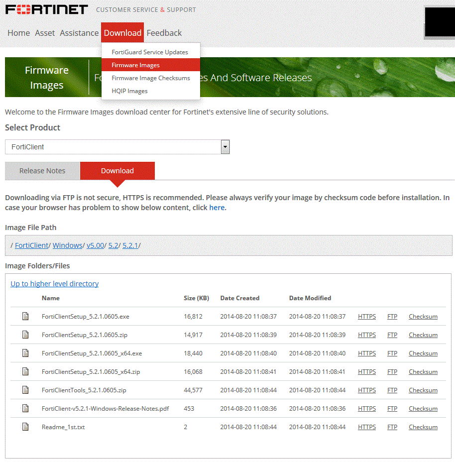Click the Size (KB) column header
Viewport: 455px width, 464px height.
click(x=197, y=298)
